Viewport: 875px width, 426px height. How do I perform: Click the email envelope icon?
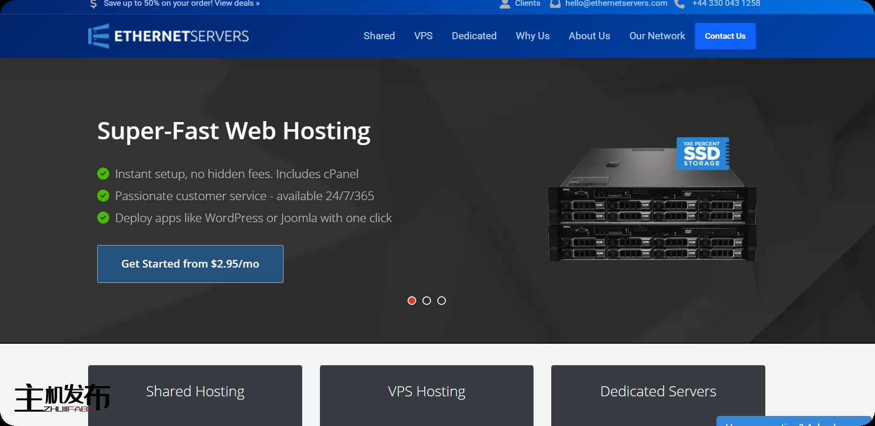[x=555, y=4]
